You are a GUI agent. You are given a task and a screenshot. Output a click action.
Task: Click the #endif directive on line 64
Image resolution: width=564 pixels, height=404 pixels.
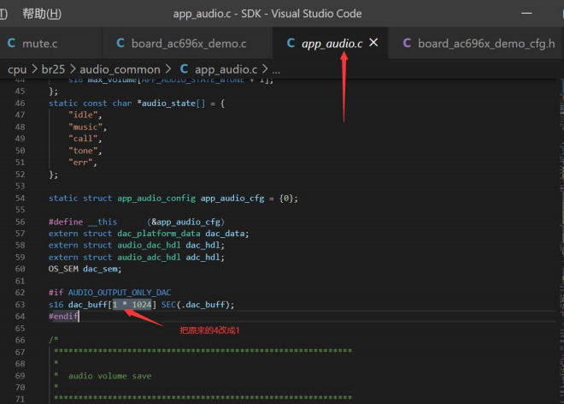63,317
